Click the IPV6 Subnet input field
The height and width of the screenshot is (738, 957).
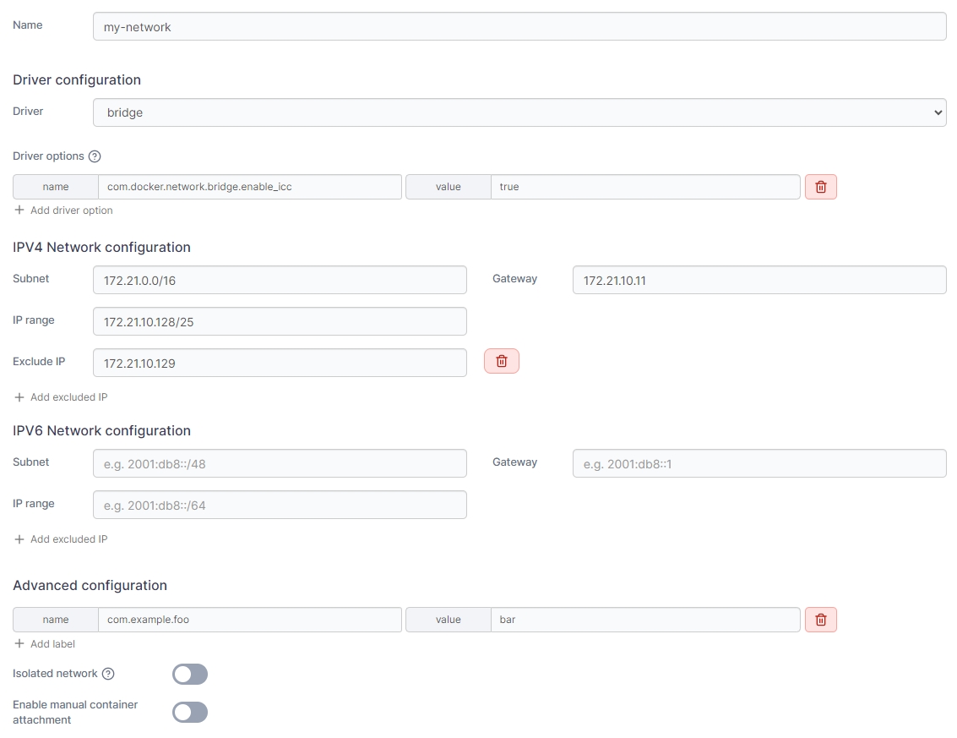(x=280, y=463)
